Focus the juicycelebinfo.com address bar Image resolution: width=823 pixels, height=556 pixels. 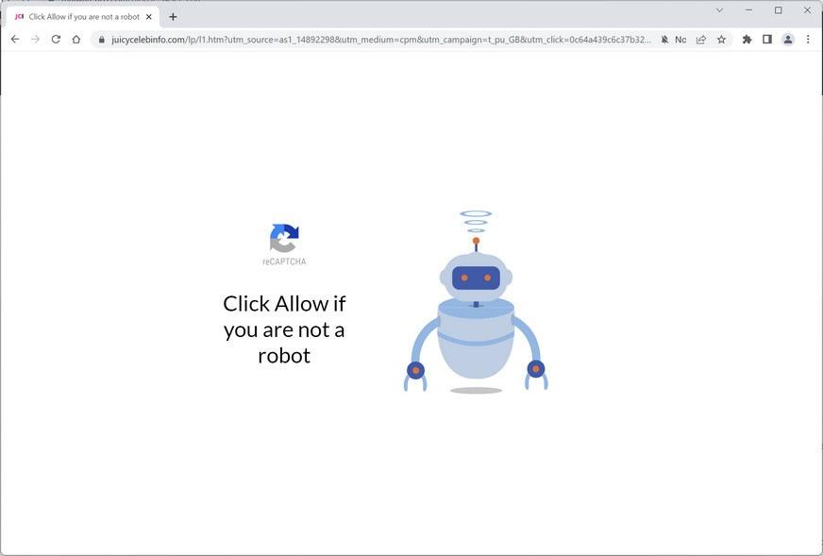tap(380, 40)
